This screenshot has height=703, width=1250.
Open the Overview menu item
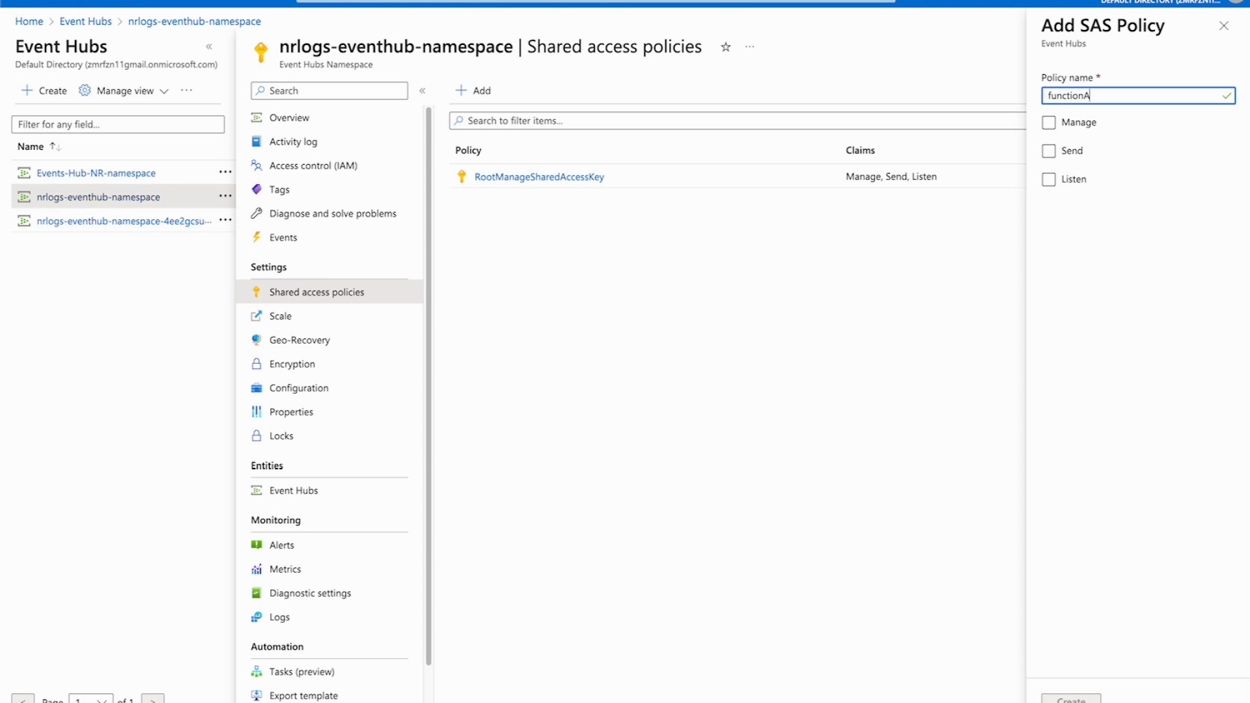click(289, 118)
